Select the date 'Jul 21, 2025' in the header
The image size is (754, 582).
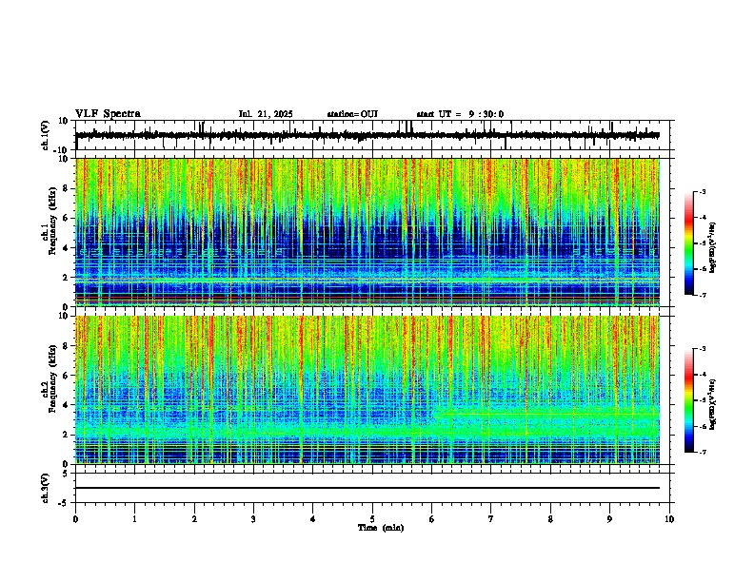tap(266, 114)
